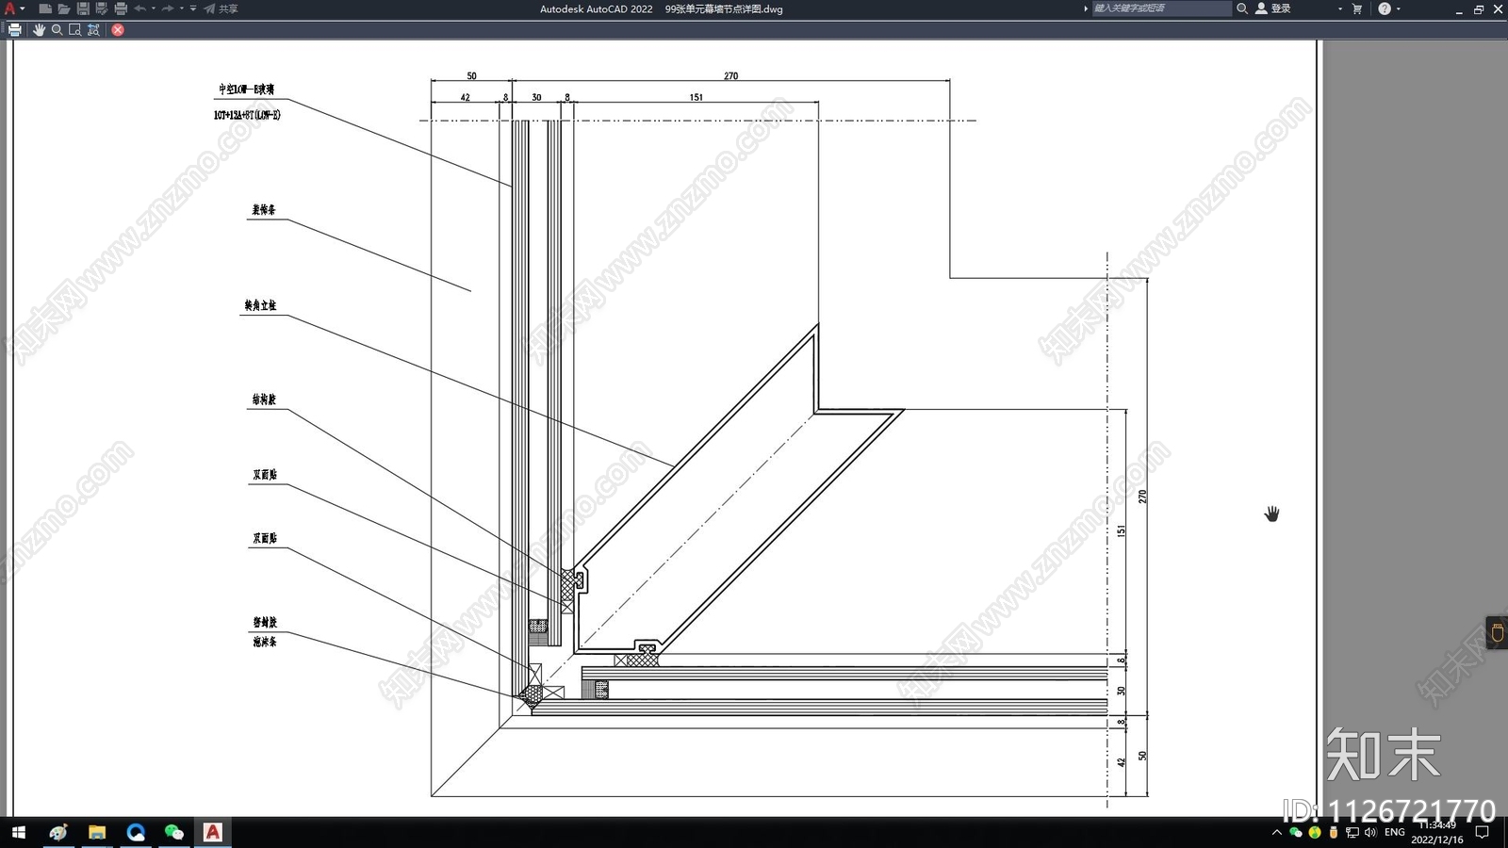Click the file name 99张单元幕墙节点详图.dwg

[724, 8]
